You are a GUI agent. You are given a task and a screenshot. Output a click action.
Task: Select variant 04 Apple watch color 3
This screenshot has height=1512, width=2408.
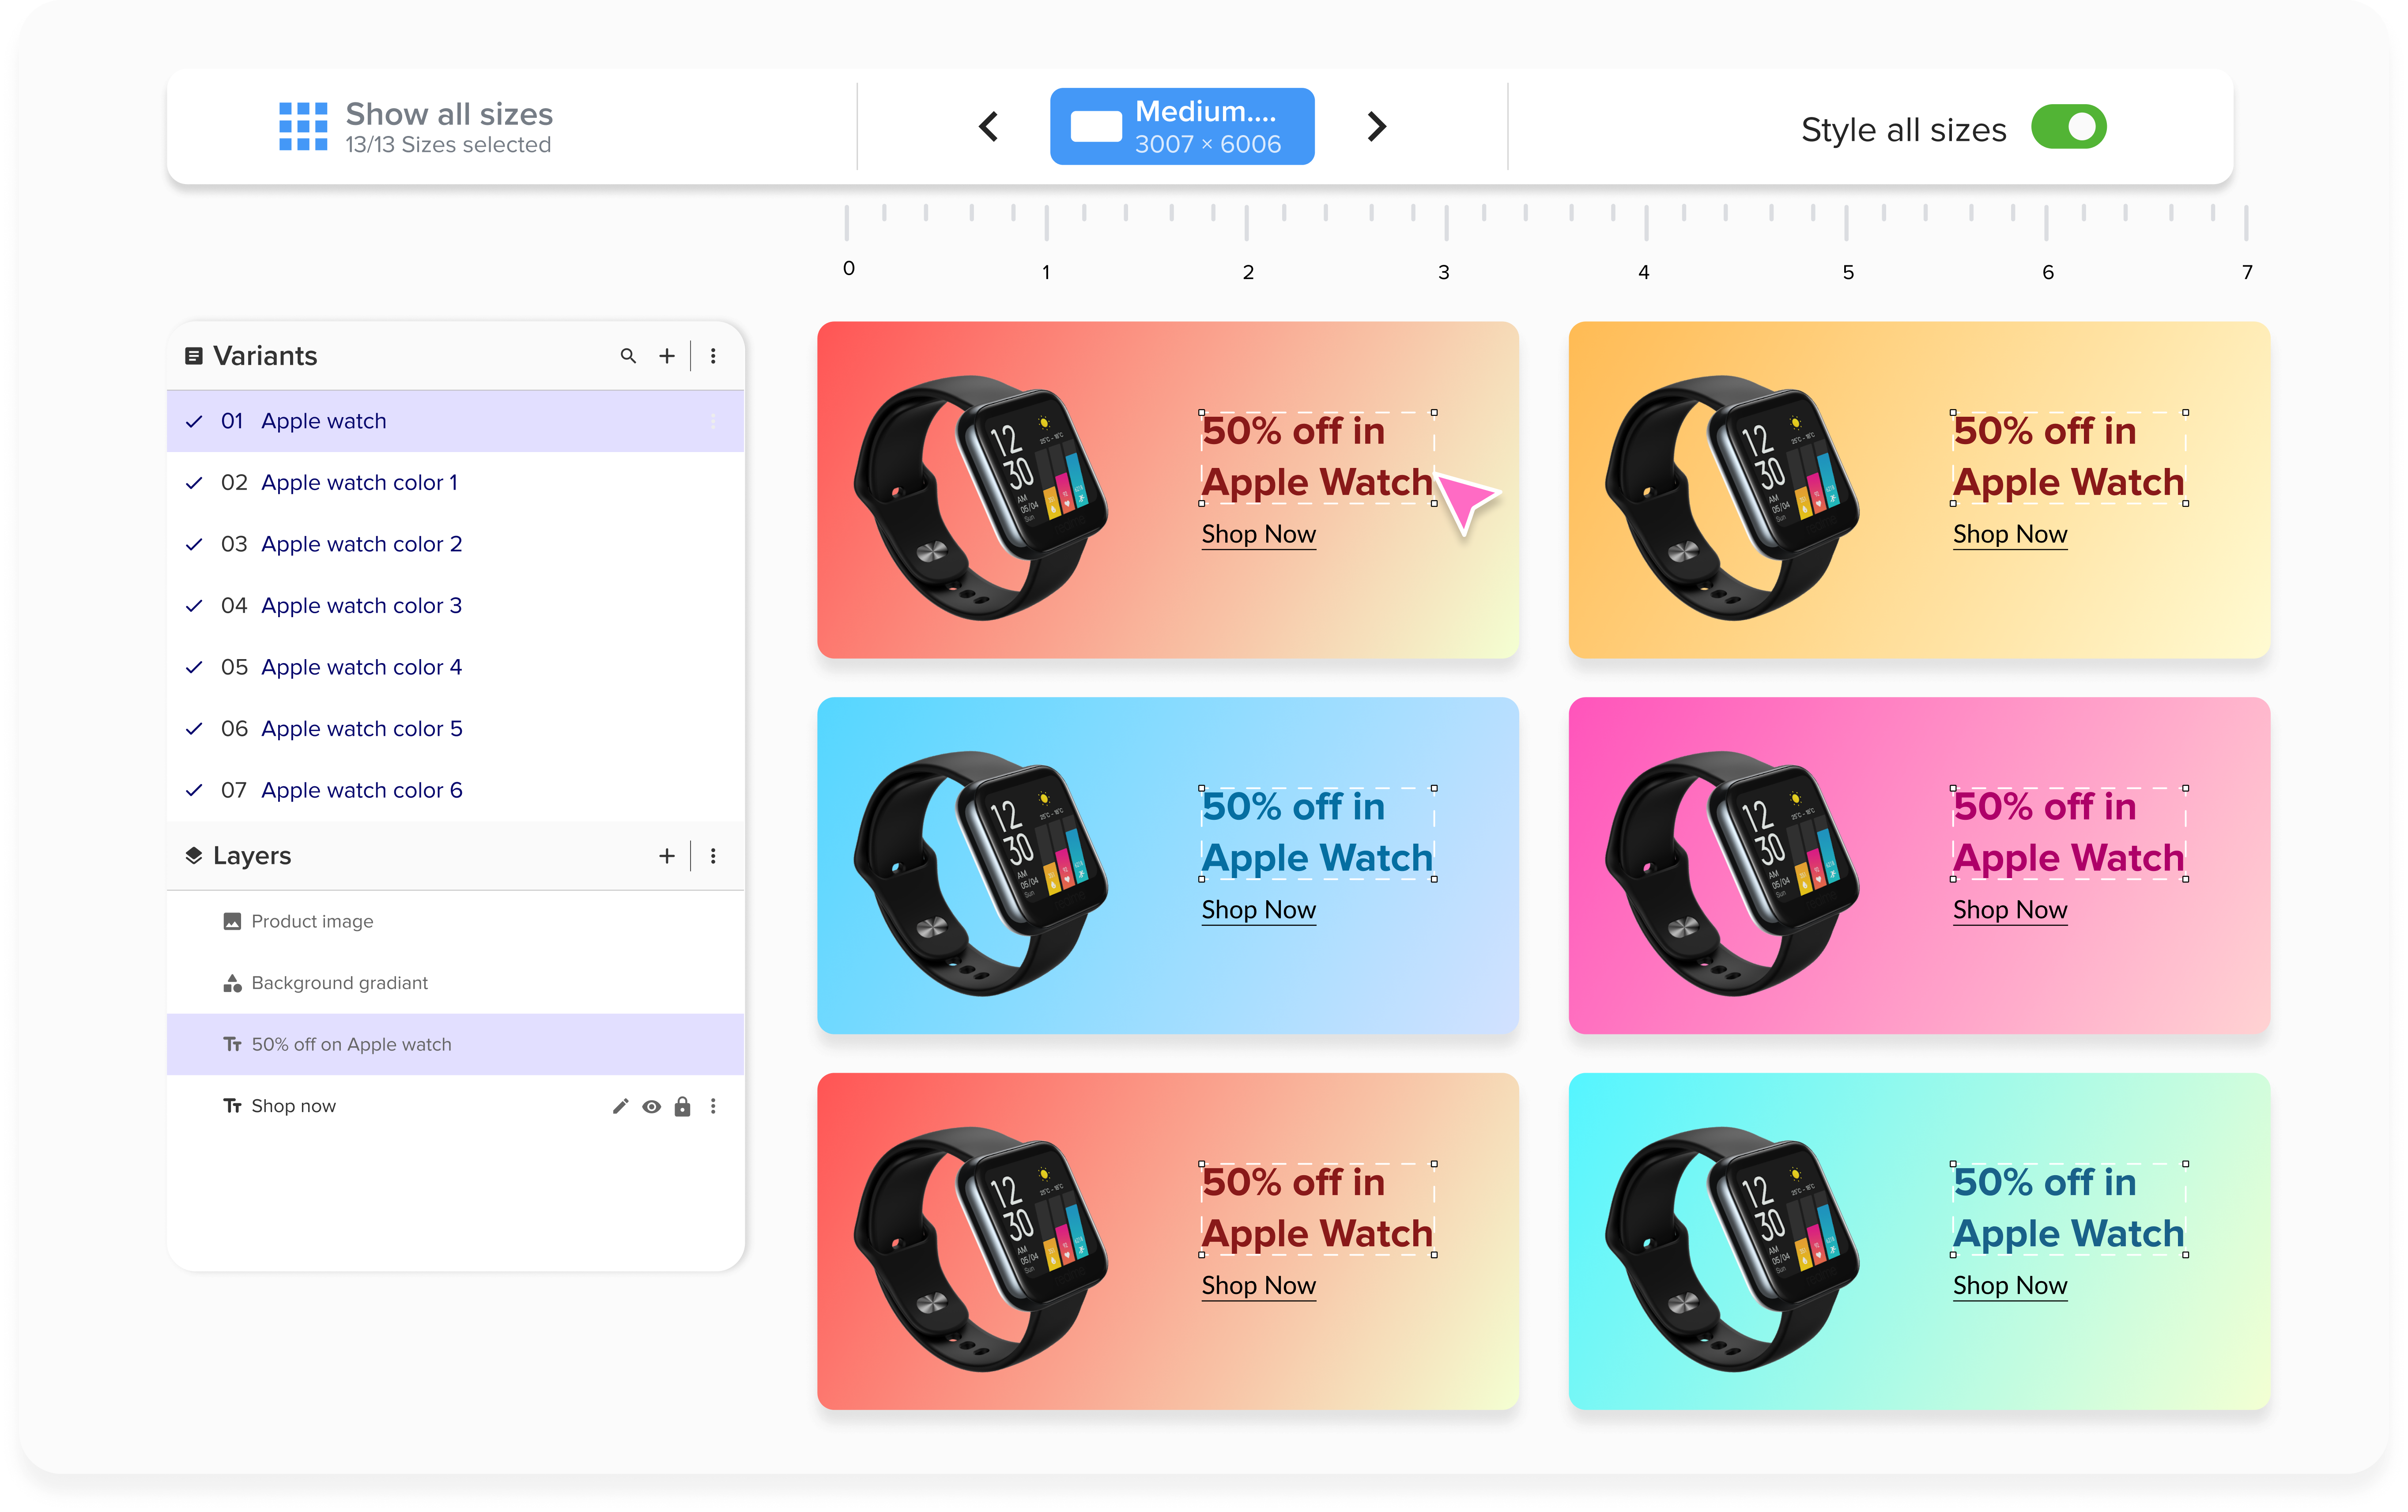click(455, 606)
